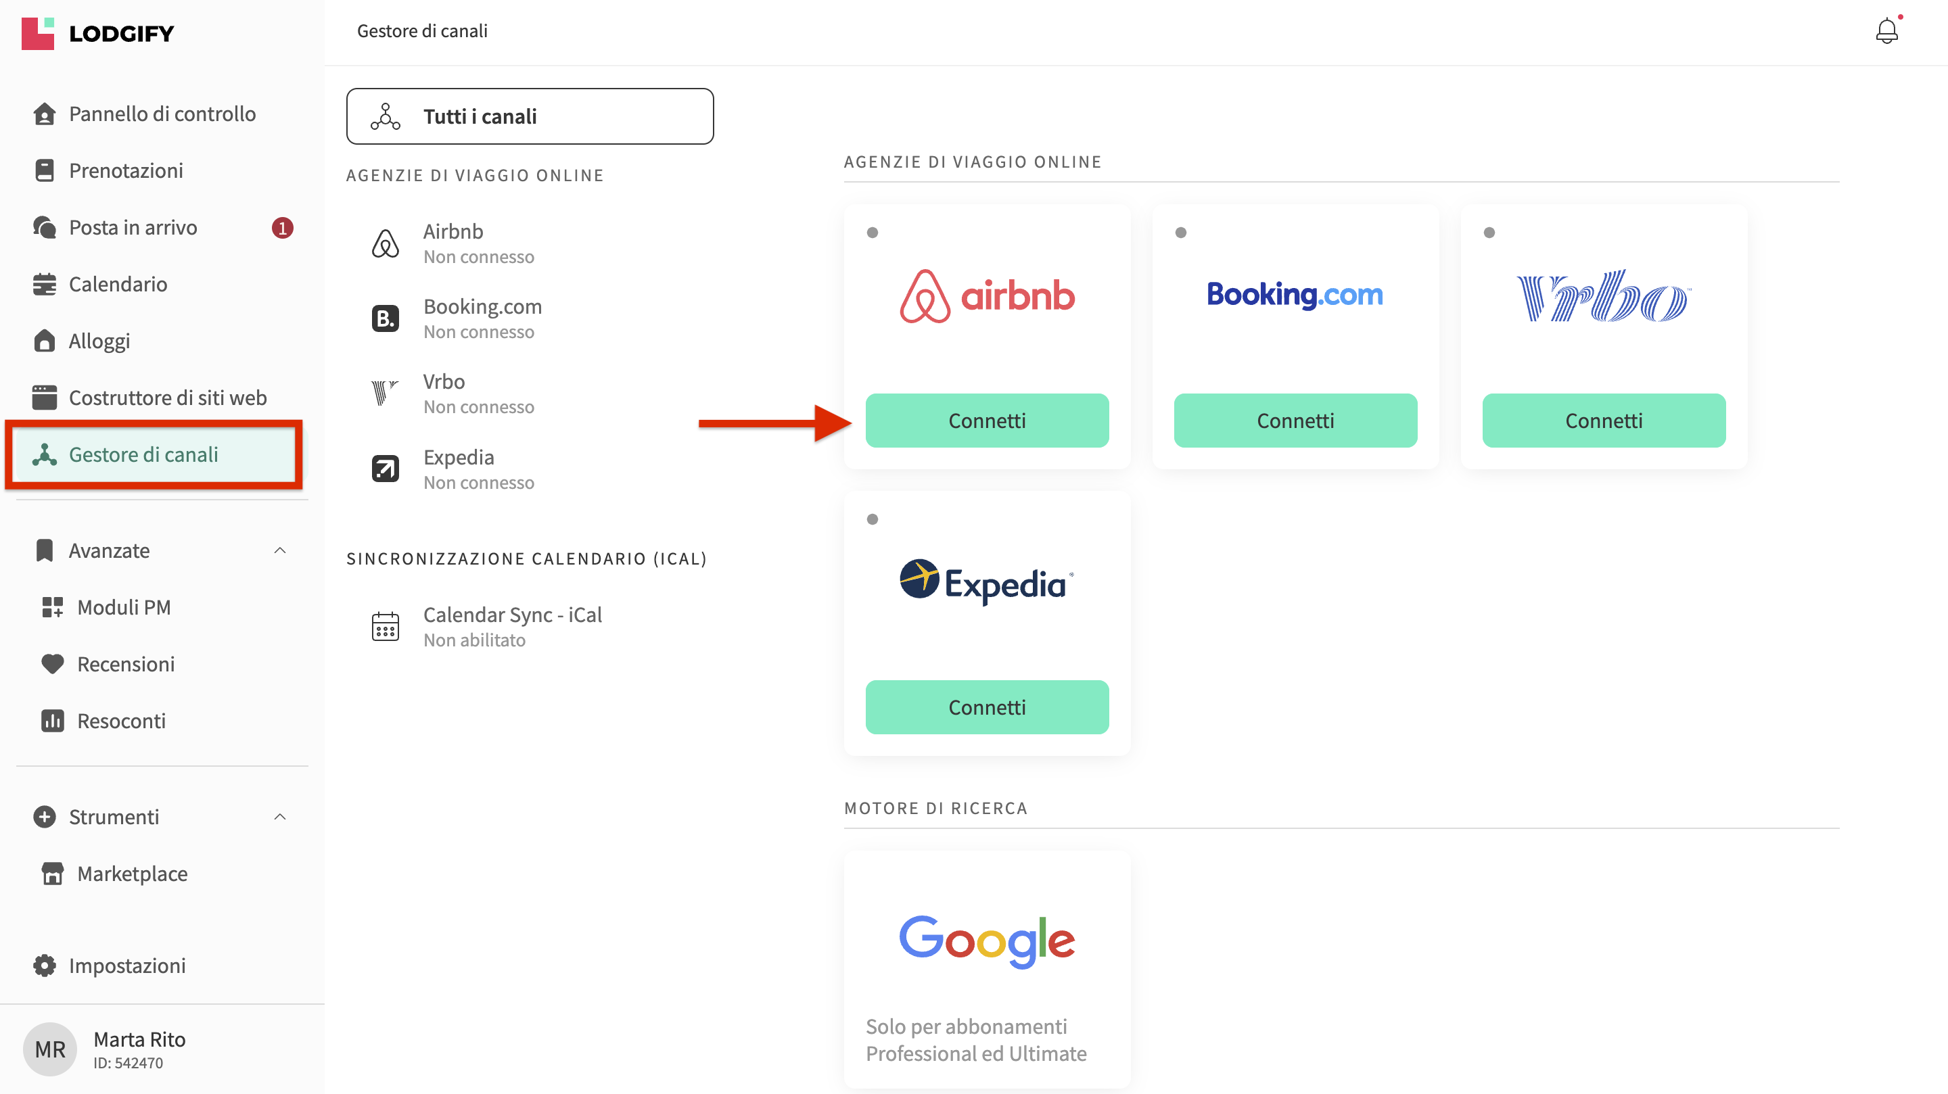Click the Marketplace store icon
This screenshot has height=1094, width=1948.
click(52, 874)
